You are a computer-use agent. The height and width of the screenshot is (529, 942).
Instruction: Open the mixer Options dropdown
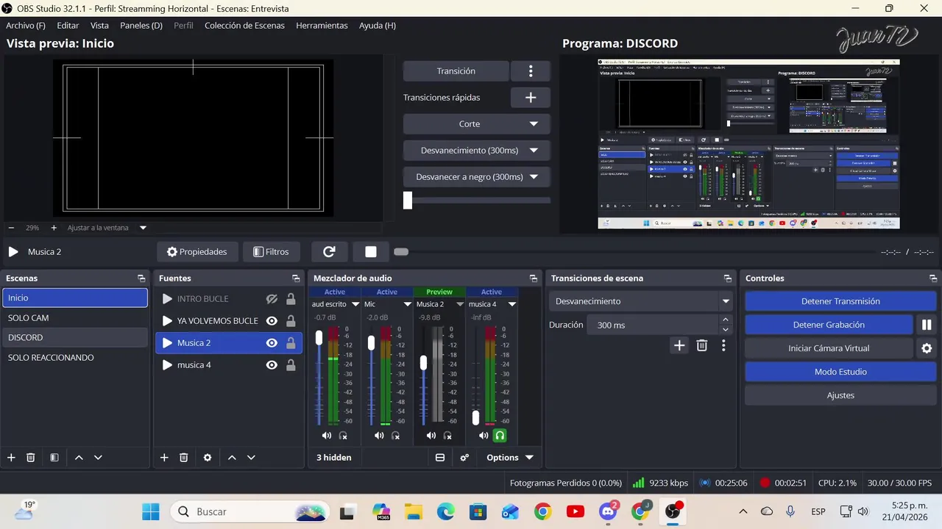tap(509, 458)
